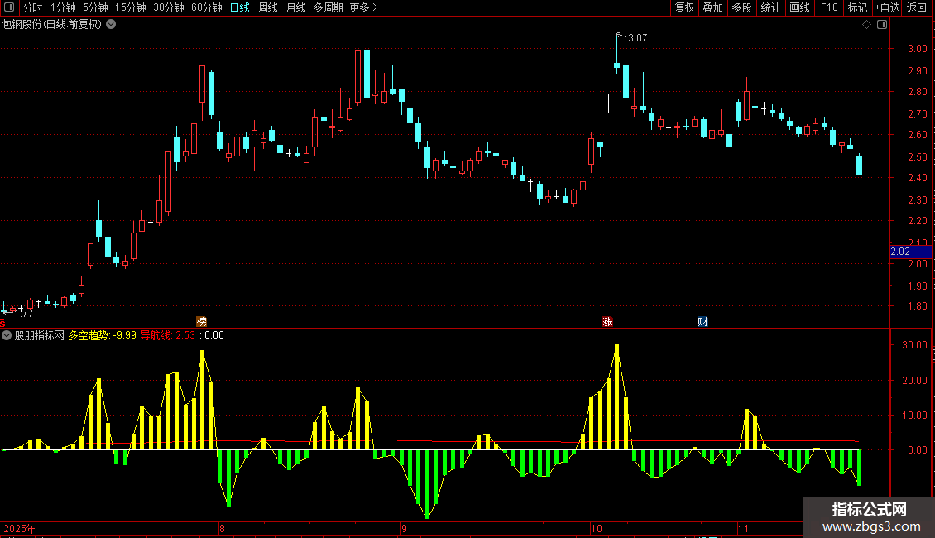Image resolution: width=935 pixels, height=538 pixels.
Task: Click the 多空趋势 indicator label
Action: click(89, 335)
